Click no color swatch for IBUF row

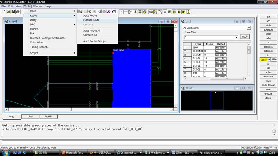point(221,48)
